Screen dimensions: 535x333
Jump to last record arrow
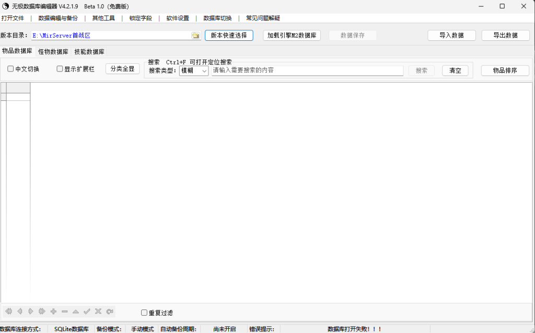(x=42, y=312)
